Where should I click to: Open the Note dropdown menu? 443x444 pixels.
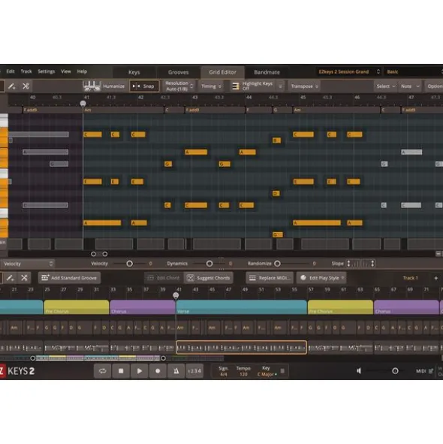[410, 86]
